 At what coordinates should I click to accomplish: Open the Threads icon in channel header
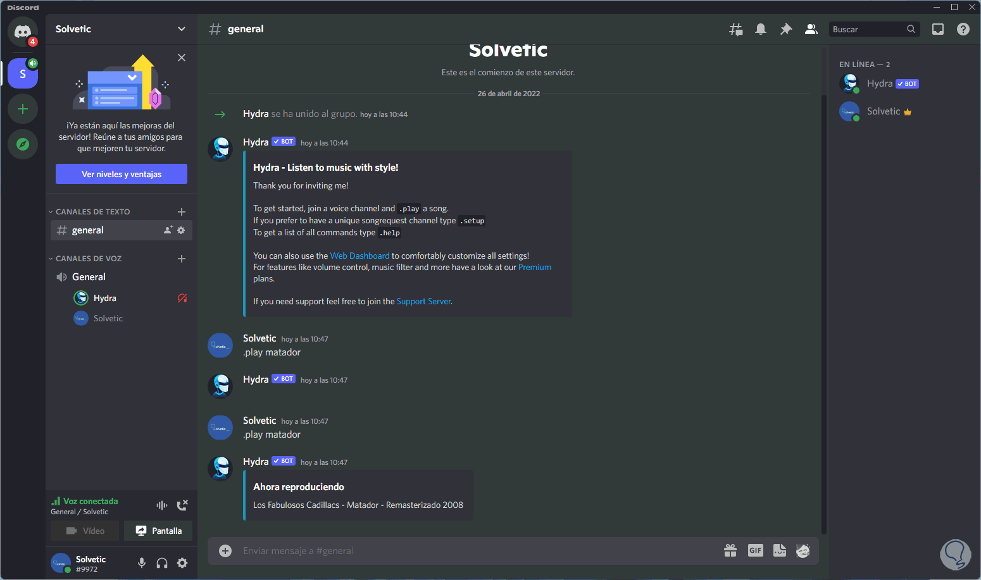click(x=735, y=29)
